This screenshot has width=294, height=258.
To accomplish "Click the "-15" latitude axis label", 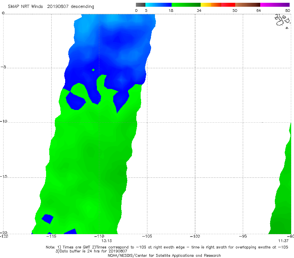I will [4, 176].
